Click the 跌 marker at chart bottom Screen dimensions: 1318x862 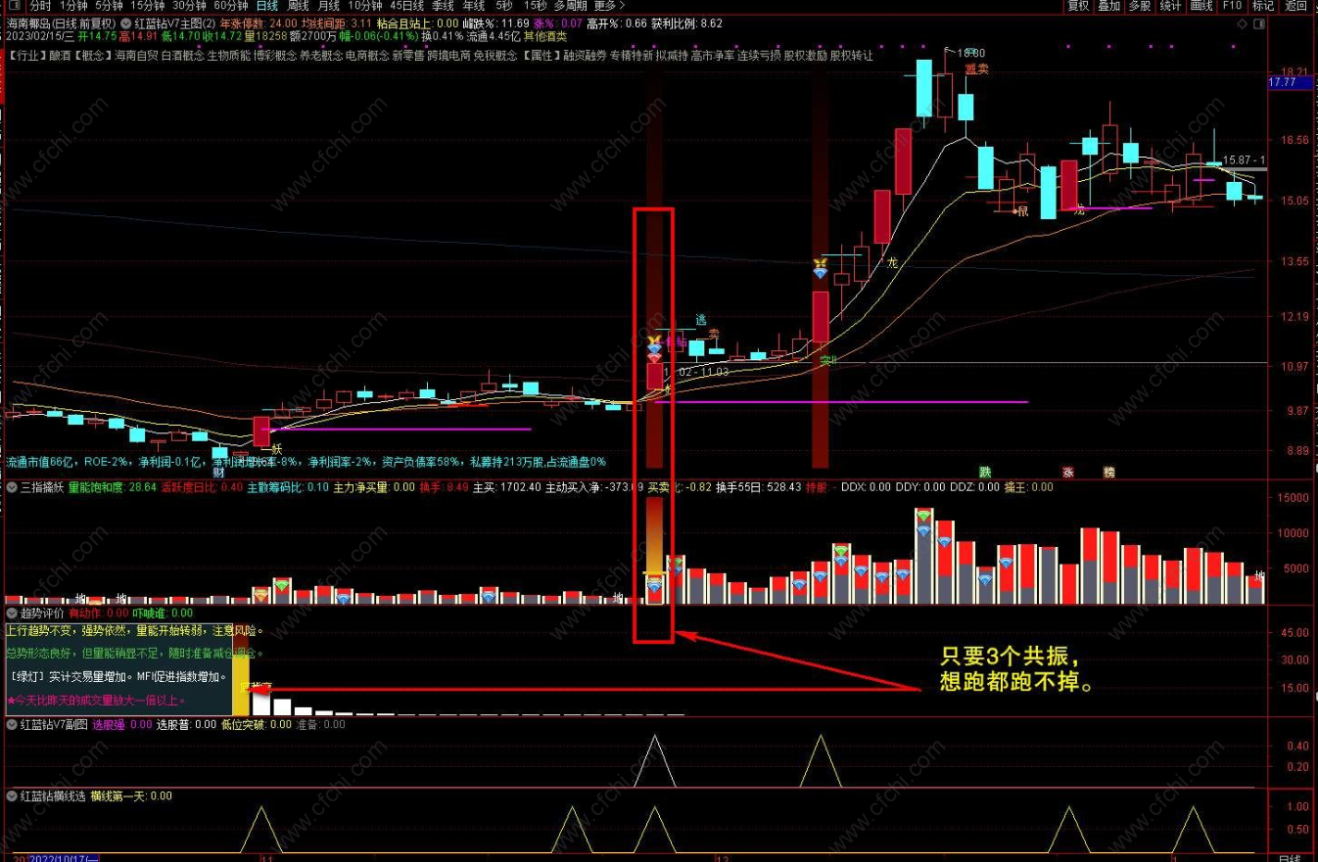point(983,472)
